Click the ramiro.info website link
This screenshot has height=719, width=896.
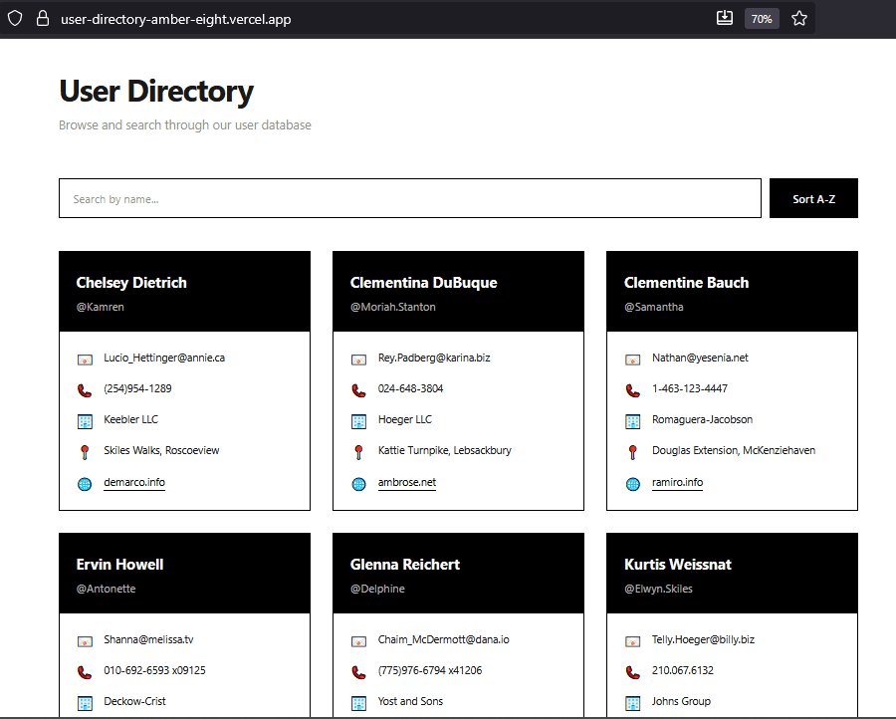[x=677, y=482]
